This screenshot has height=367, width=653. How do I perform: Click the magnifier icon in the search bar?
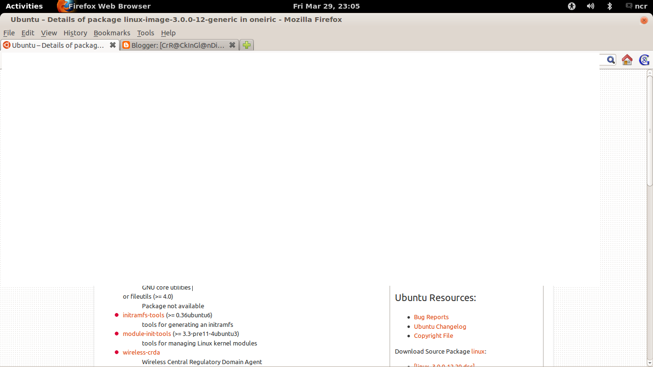tap(610, 60)
